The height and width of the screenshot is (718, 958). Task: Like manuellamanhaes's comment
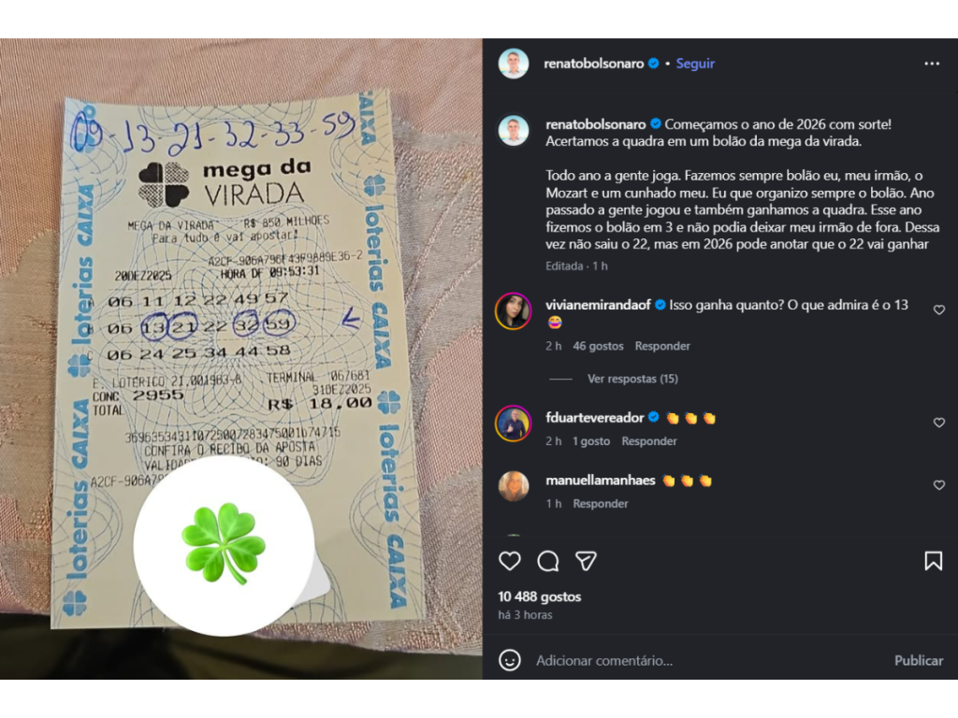pyautogui.click(x=939, y=485)
